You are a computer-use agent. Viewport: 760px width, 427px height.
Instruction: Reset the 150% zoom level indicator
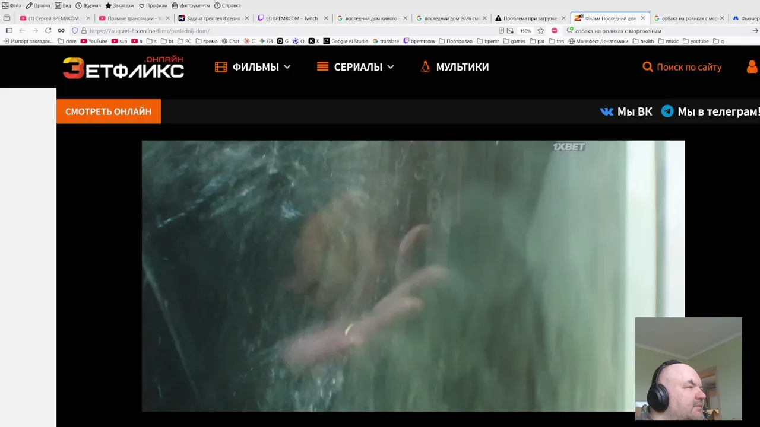[525, 31]
